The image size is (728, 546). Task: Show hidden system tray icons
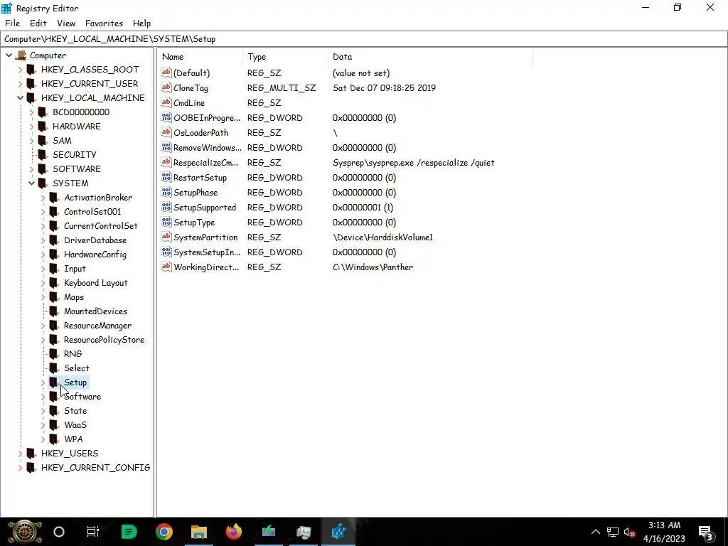[595, 532]
